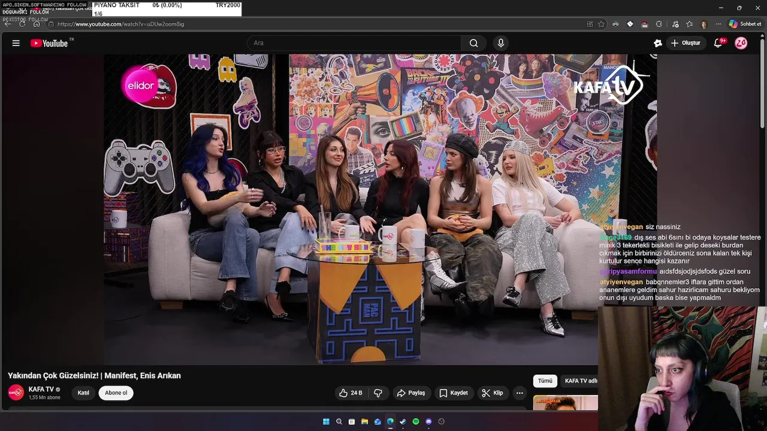
Task: Select the KAFA TV adlı filter chip
Action: pos(580,381)
